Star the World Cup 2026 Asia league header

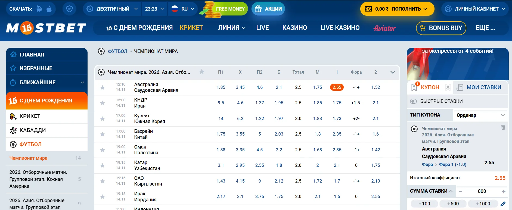pyautogui.click(x=202, y=72)
